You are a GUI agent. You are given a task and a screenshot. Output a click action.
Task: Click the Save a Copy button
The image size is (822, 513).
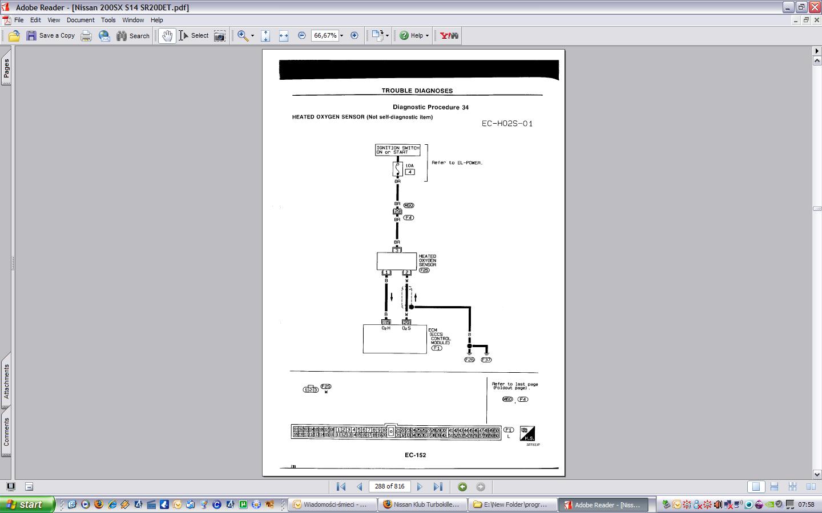51,36
